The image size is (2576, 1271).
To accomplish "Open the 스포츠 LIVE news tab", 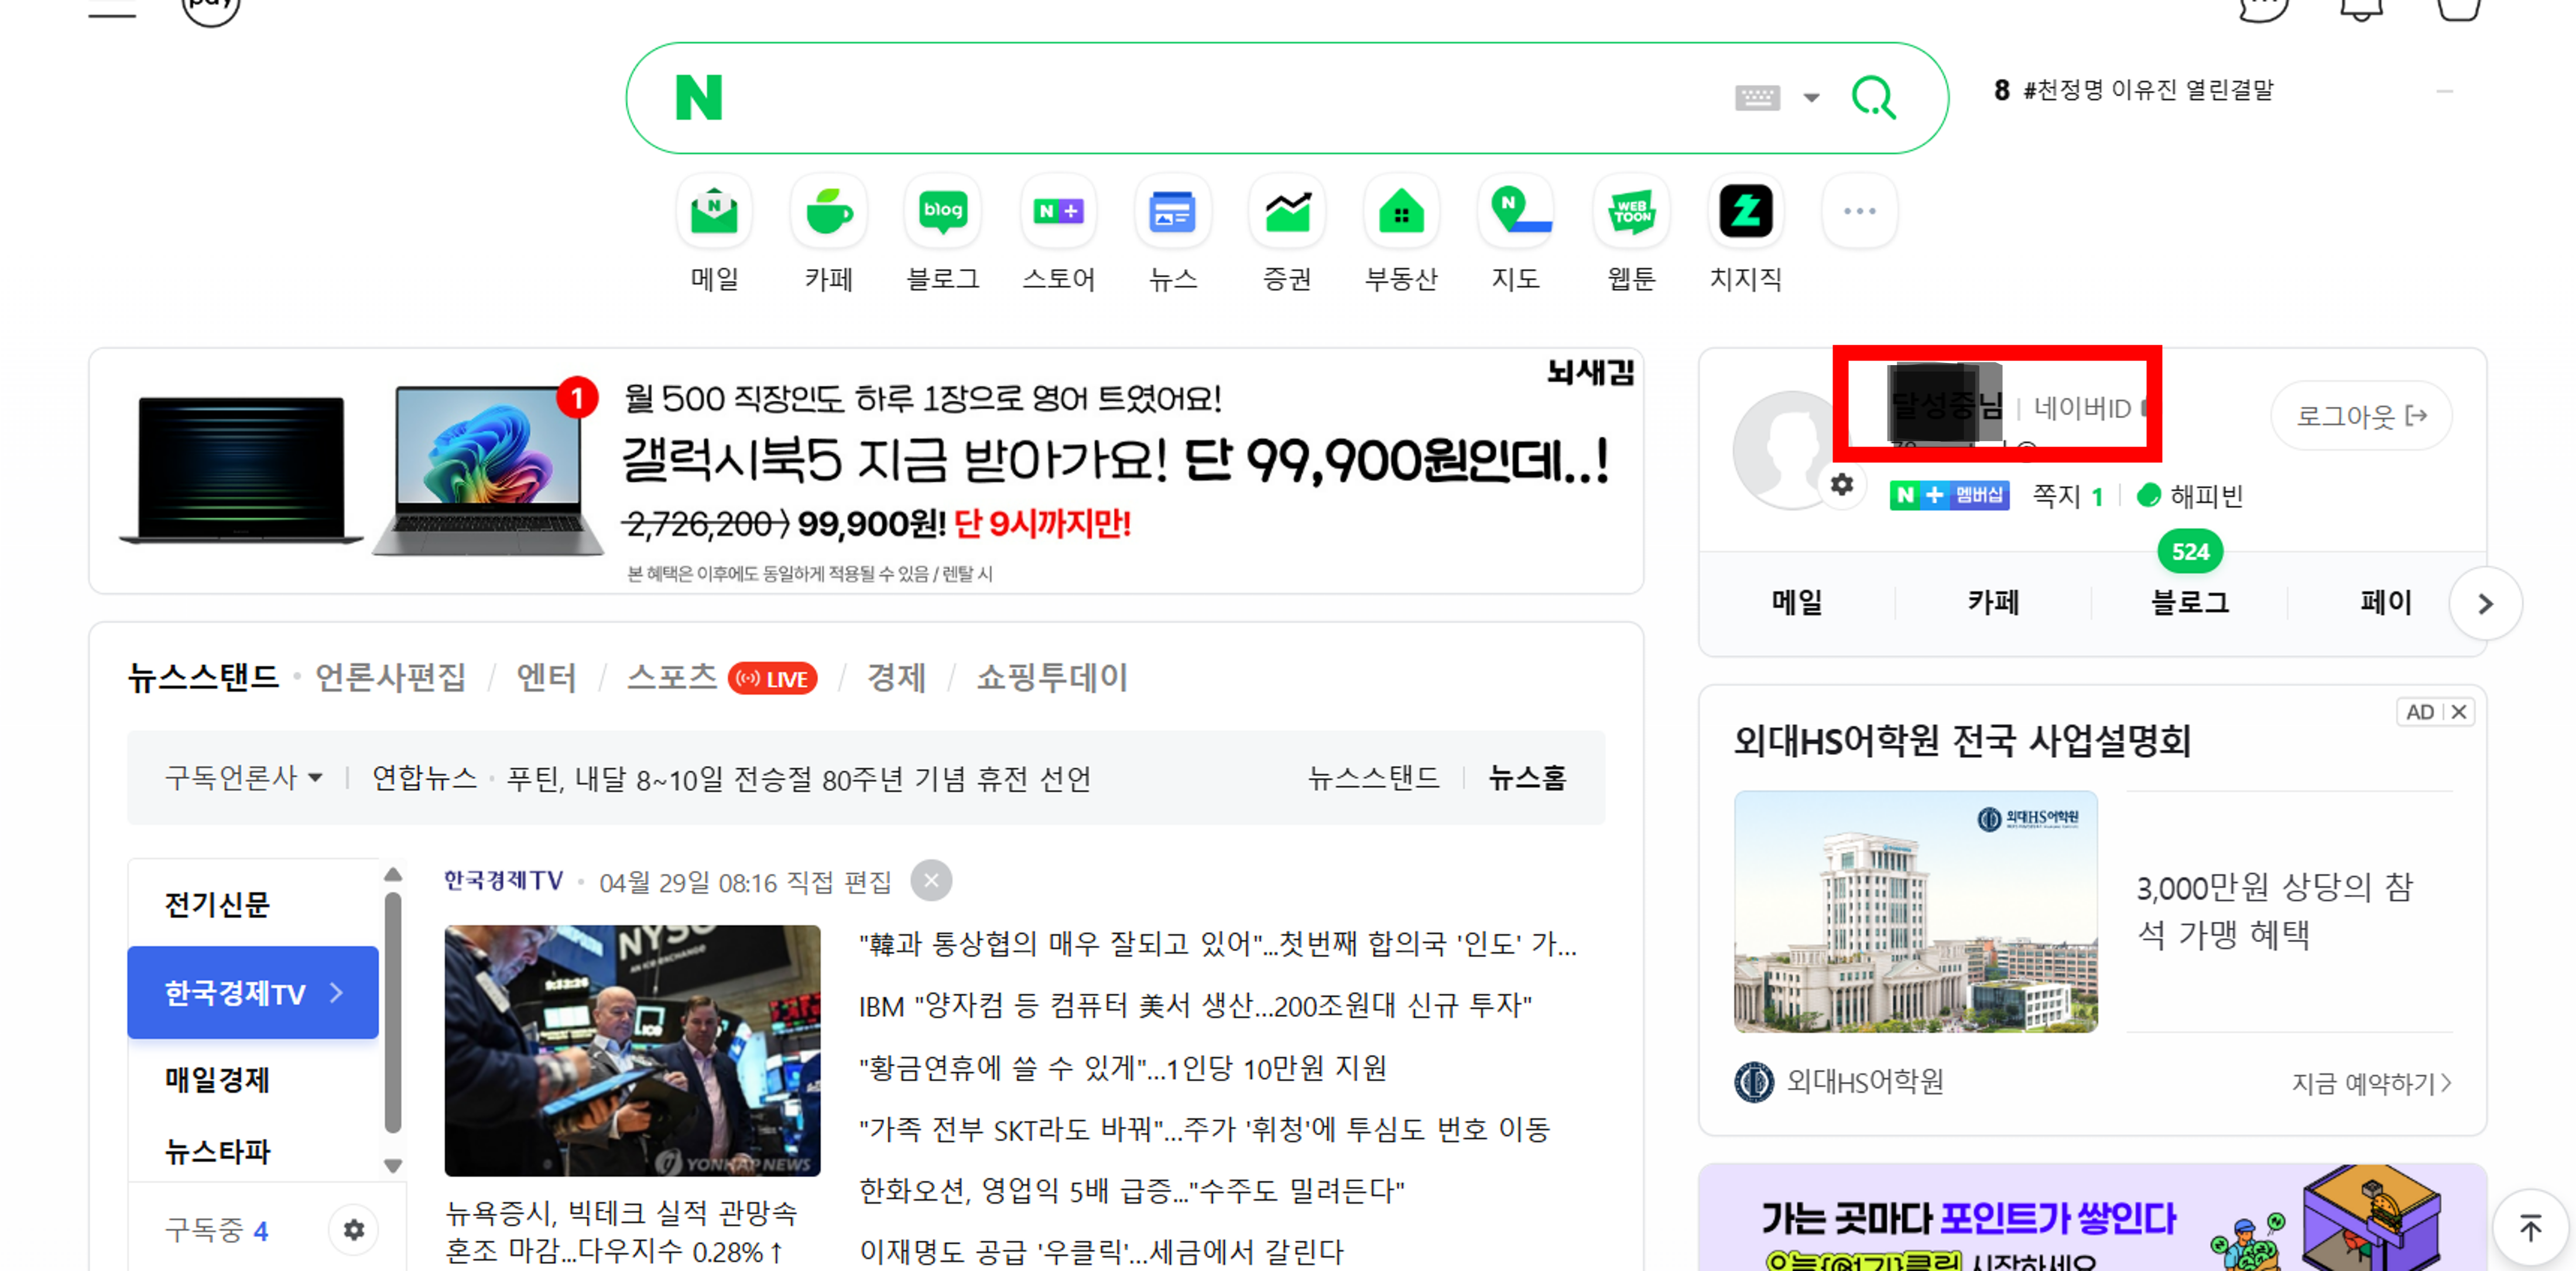I will (672, 678).
